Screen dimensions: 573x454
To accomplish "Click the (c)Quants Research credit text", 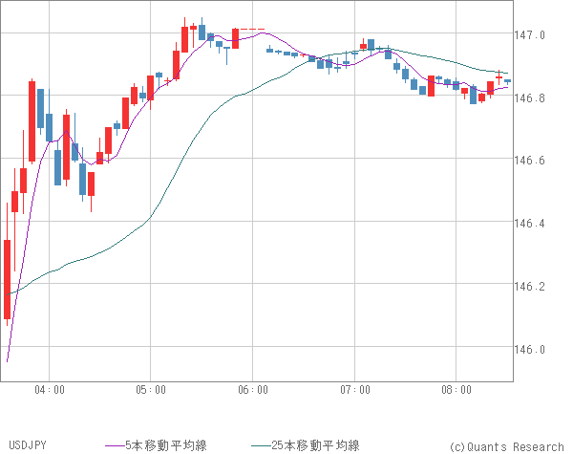I will 507,446.
